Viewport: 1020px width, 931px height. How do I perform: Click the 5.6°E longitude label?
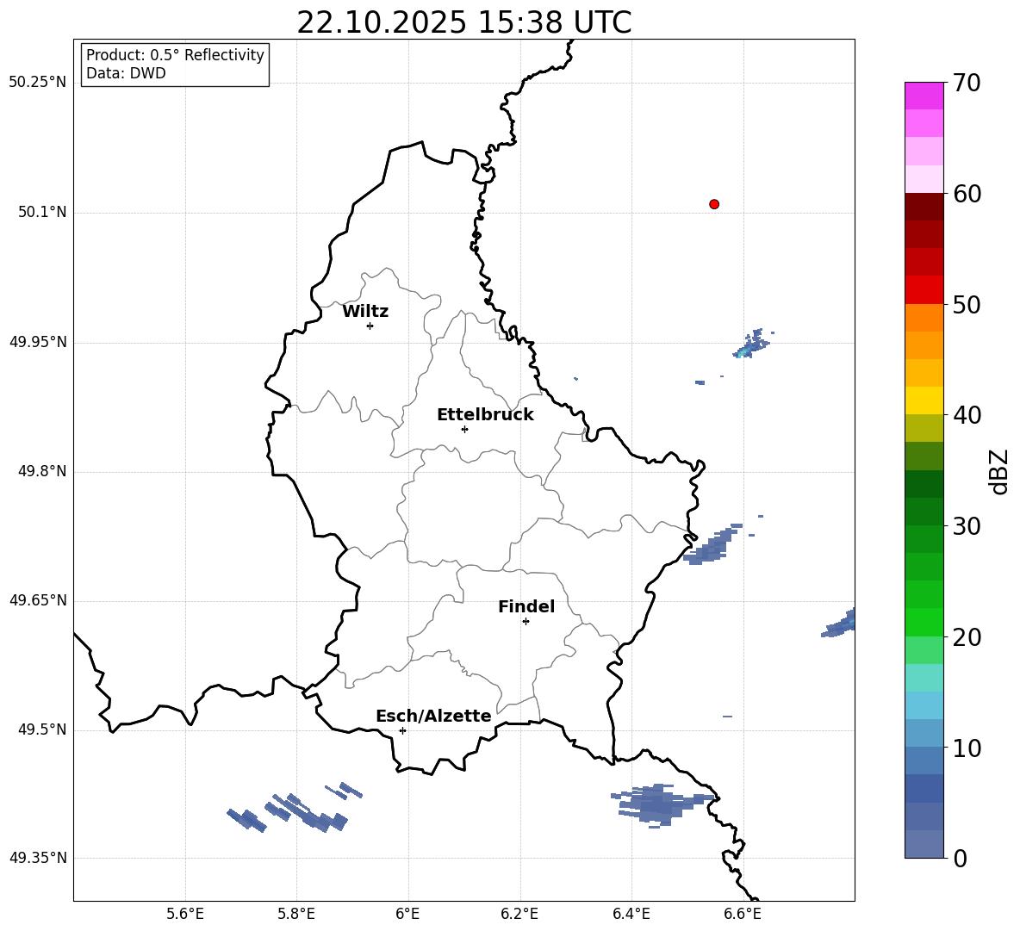point(185,914)
